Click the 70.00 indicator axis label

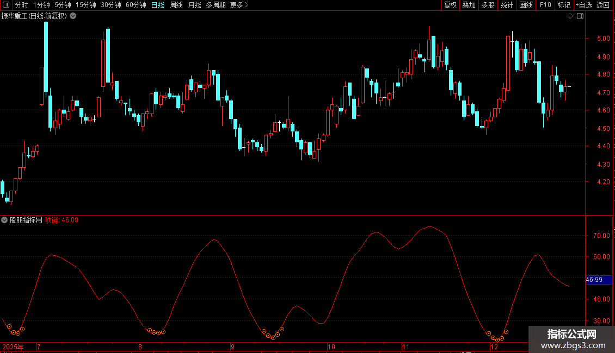601,236
